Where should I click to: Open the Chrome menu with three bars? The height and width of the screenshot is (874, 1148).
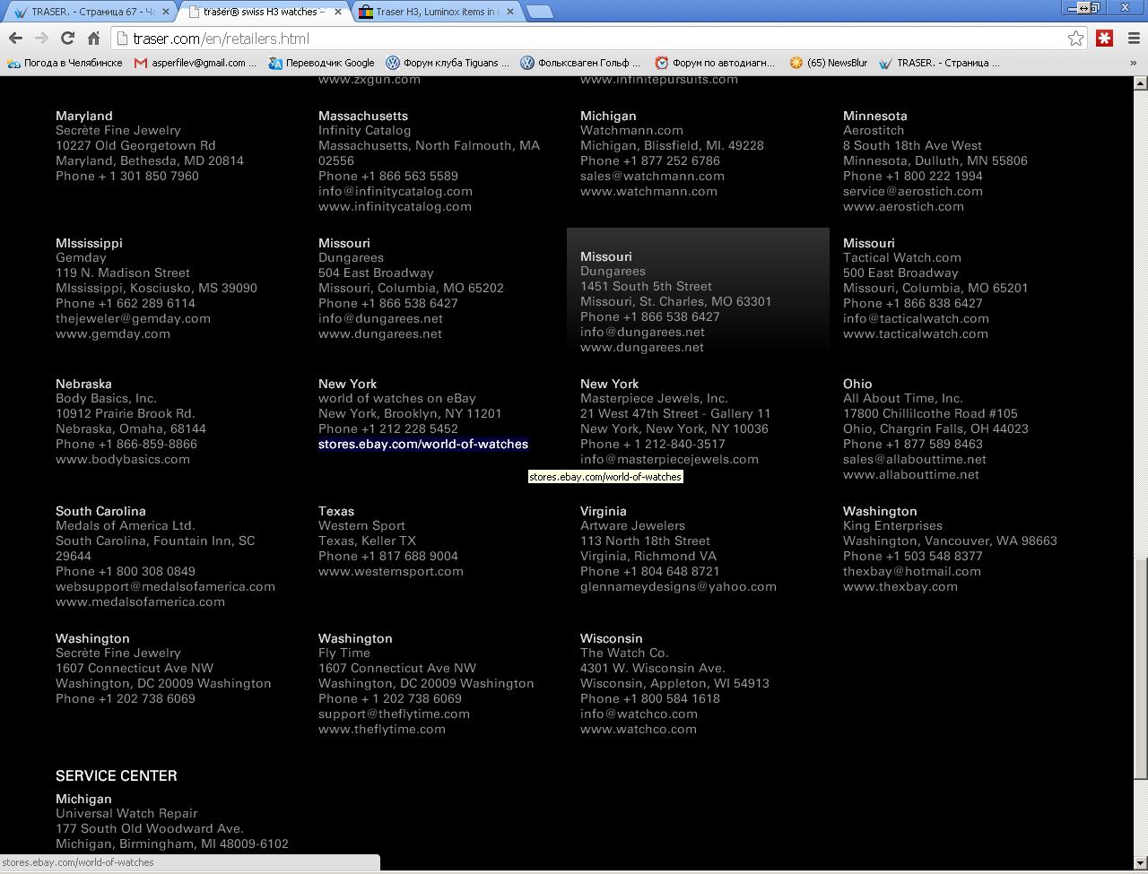[1133, 39]
